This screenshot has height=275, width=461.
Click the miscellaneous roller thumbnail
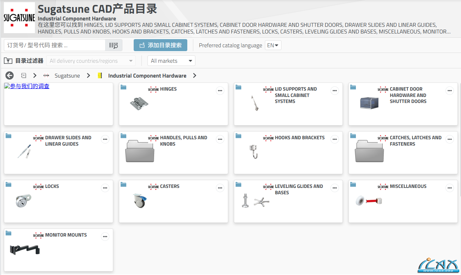(369, 201)
